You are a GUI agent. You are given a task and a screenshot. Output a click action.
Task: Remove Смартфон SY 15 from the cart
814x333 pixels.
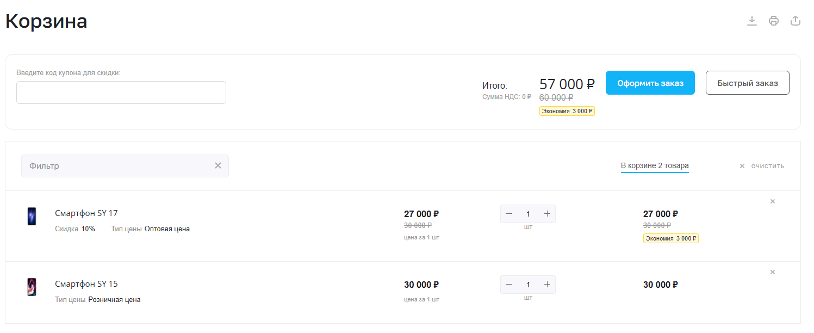pyautogui.click(x=773, y=272)
